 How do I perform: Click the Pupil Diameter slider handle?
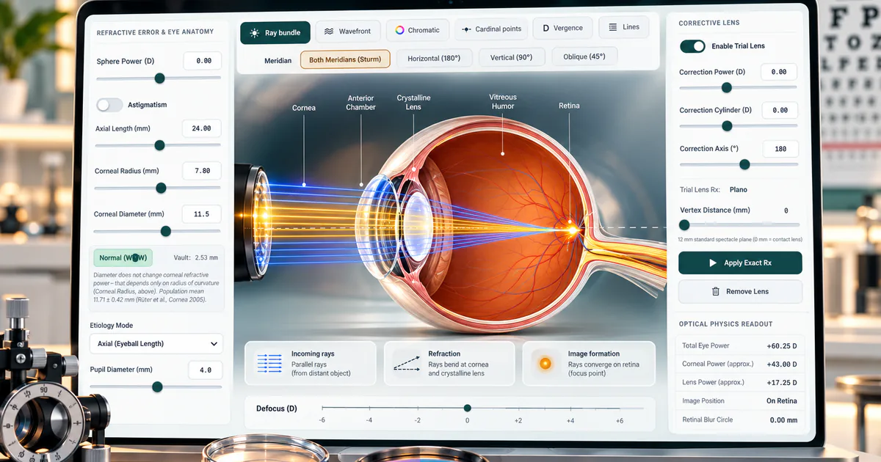pos(157,386)
